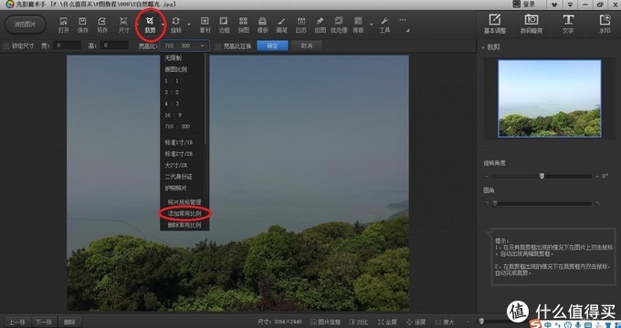This screenshot has width=621, height=328.
Task: Show more toolbar items with ellipsis
Action: [403, 20]
